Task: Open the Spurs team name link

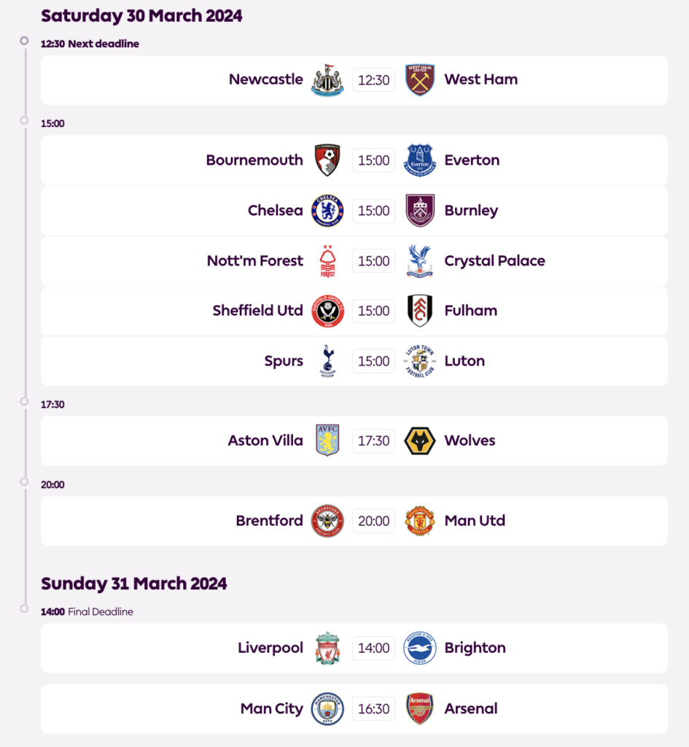Action: pyautogui.click(x=284, y=361)
